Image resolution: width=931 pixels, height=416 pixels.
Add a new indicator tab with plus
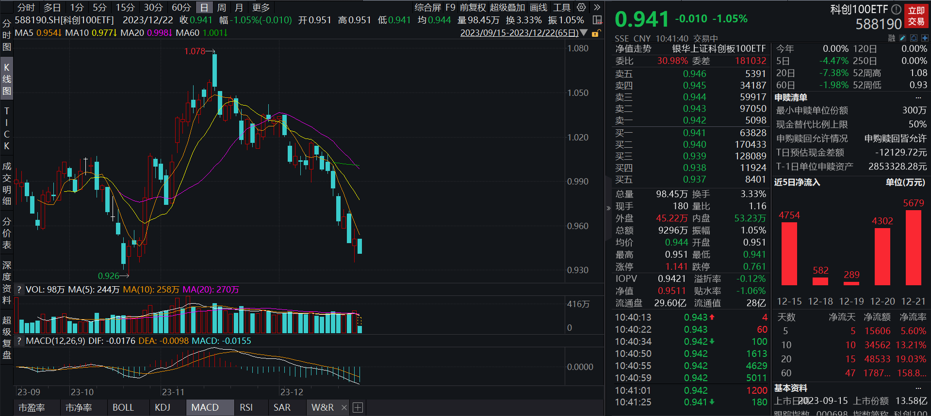358,408
